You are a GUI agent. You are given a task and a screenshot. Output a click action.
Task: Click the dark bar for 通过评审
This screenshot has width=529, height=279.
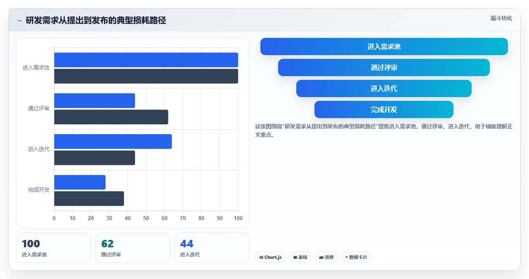[111, 117]
